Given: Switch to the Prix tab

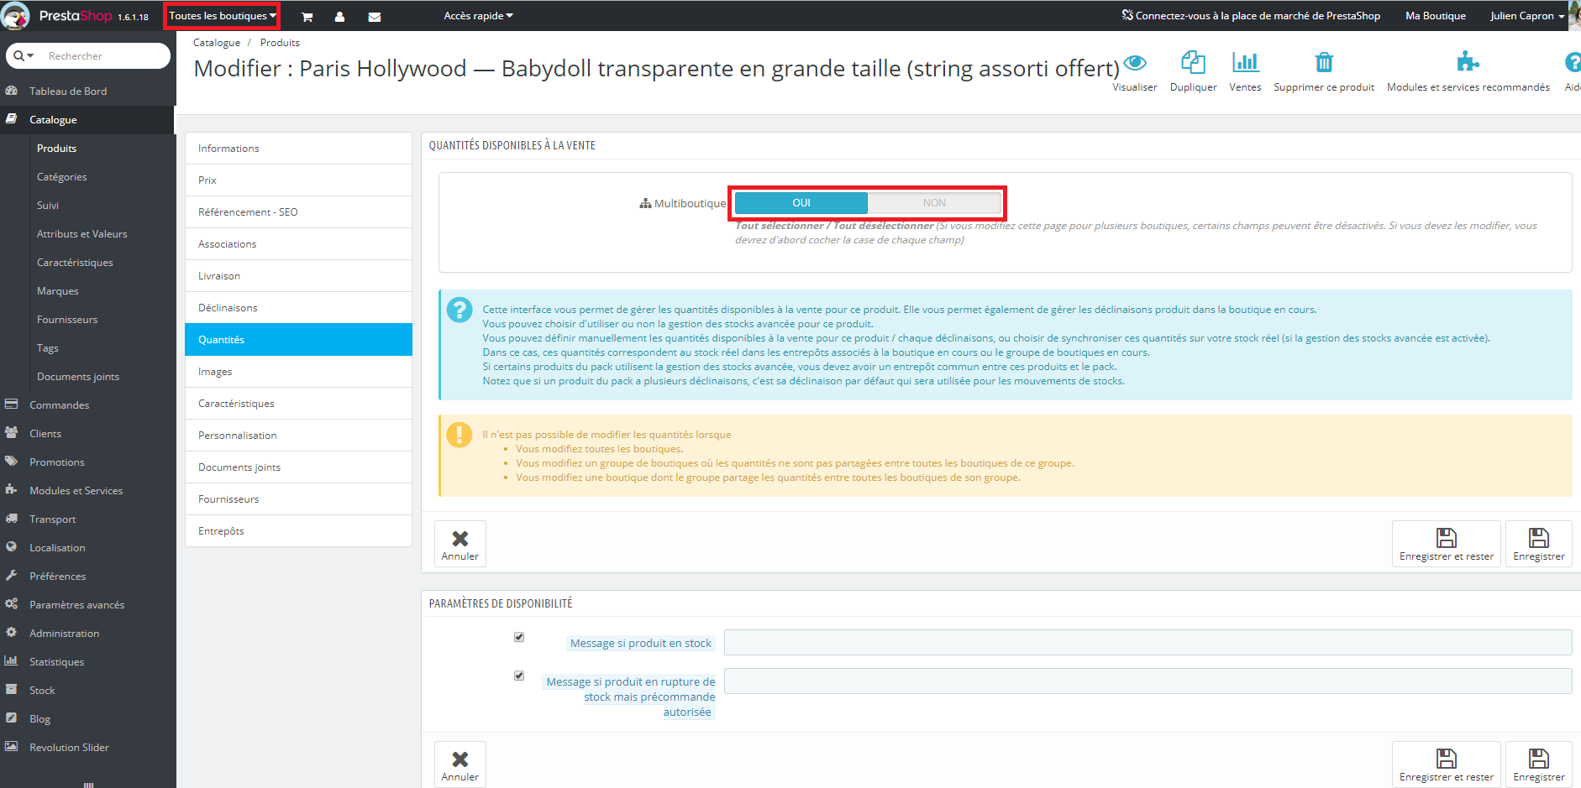Looking at the screenshot, I should [x=298, y=180].
